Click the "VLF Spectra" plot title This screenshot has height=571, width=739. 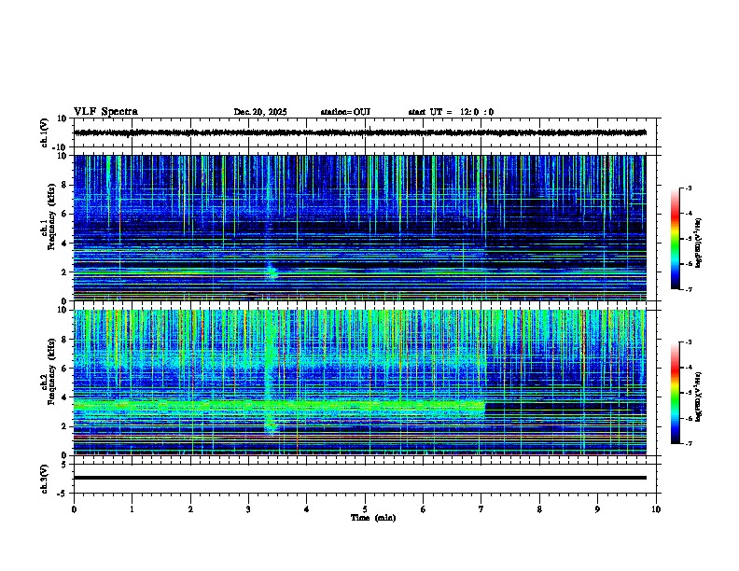pos(105,112)
